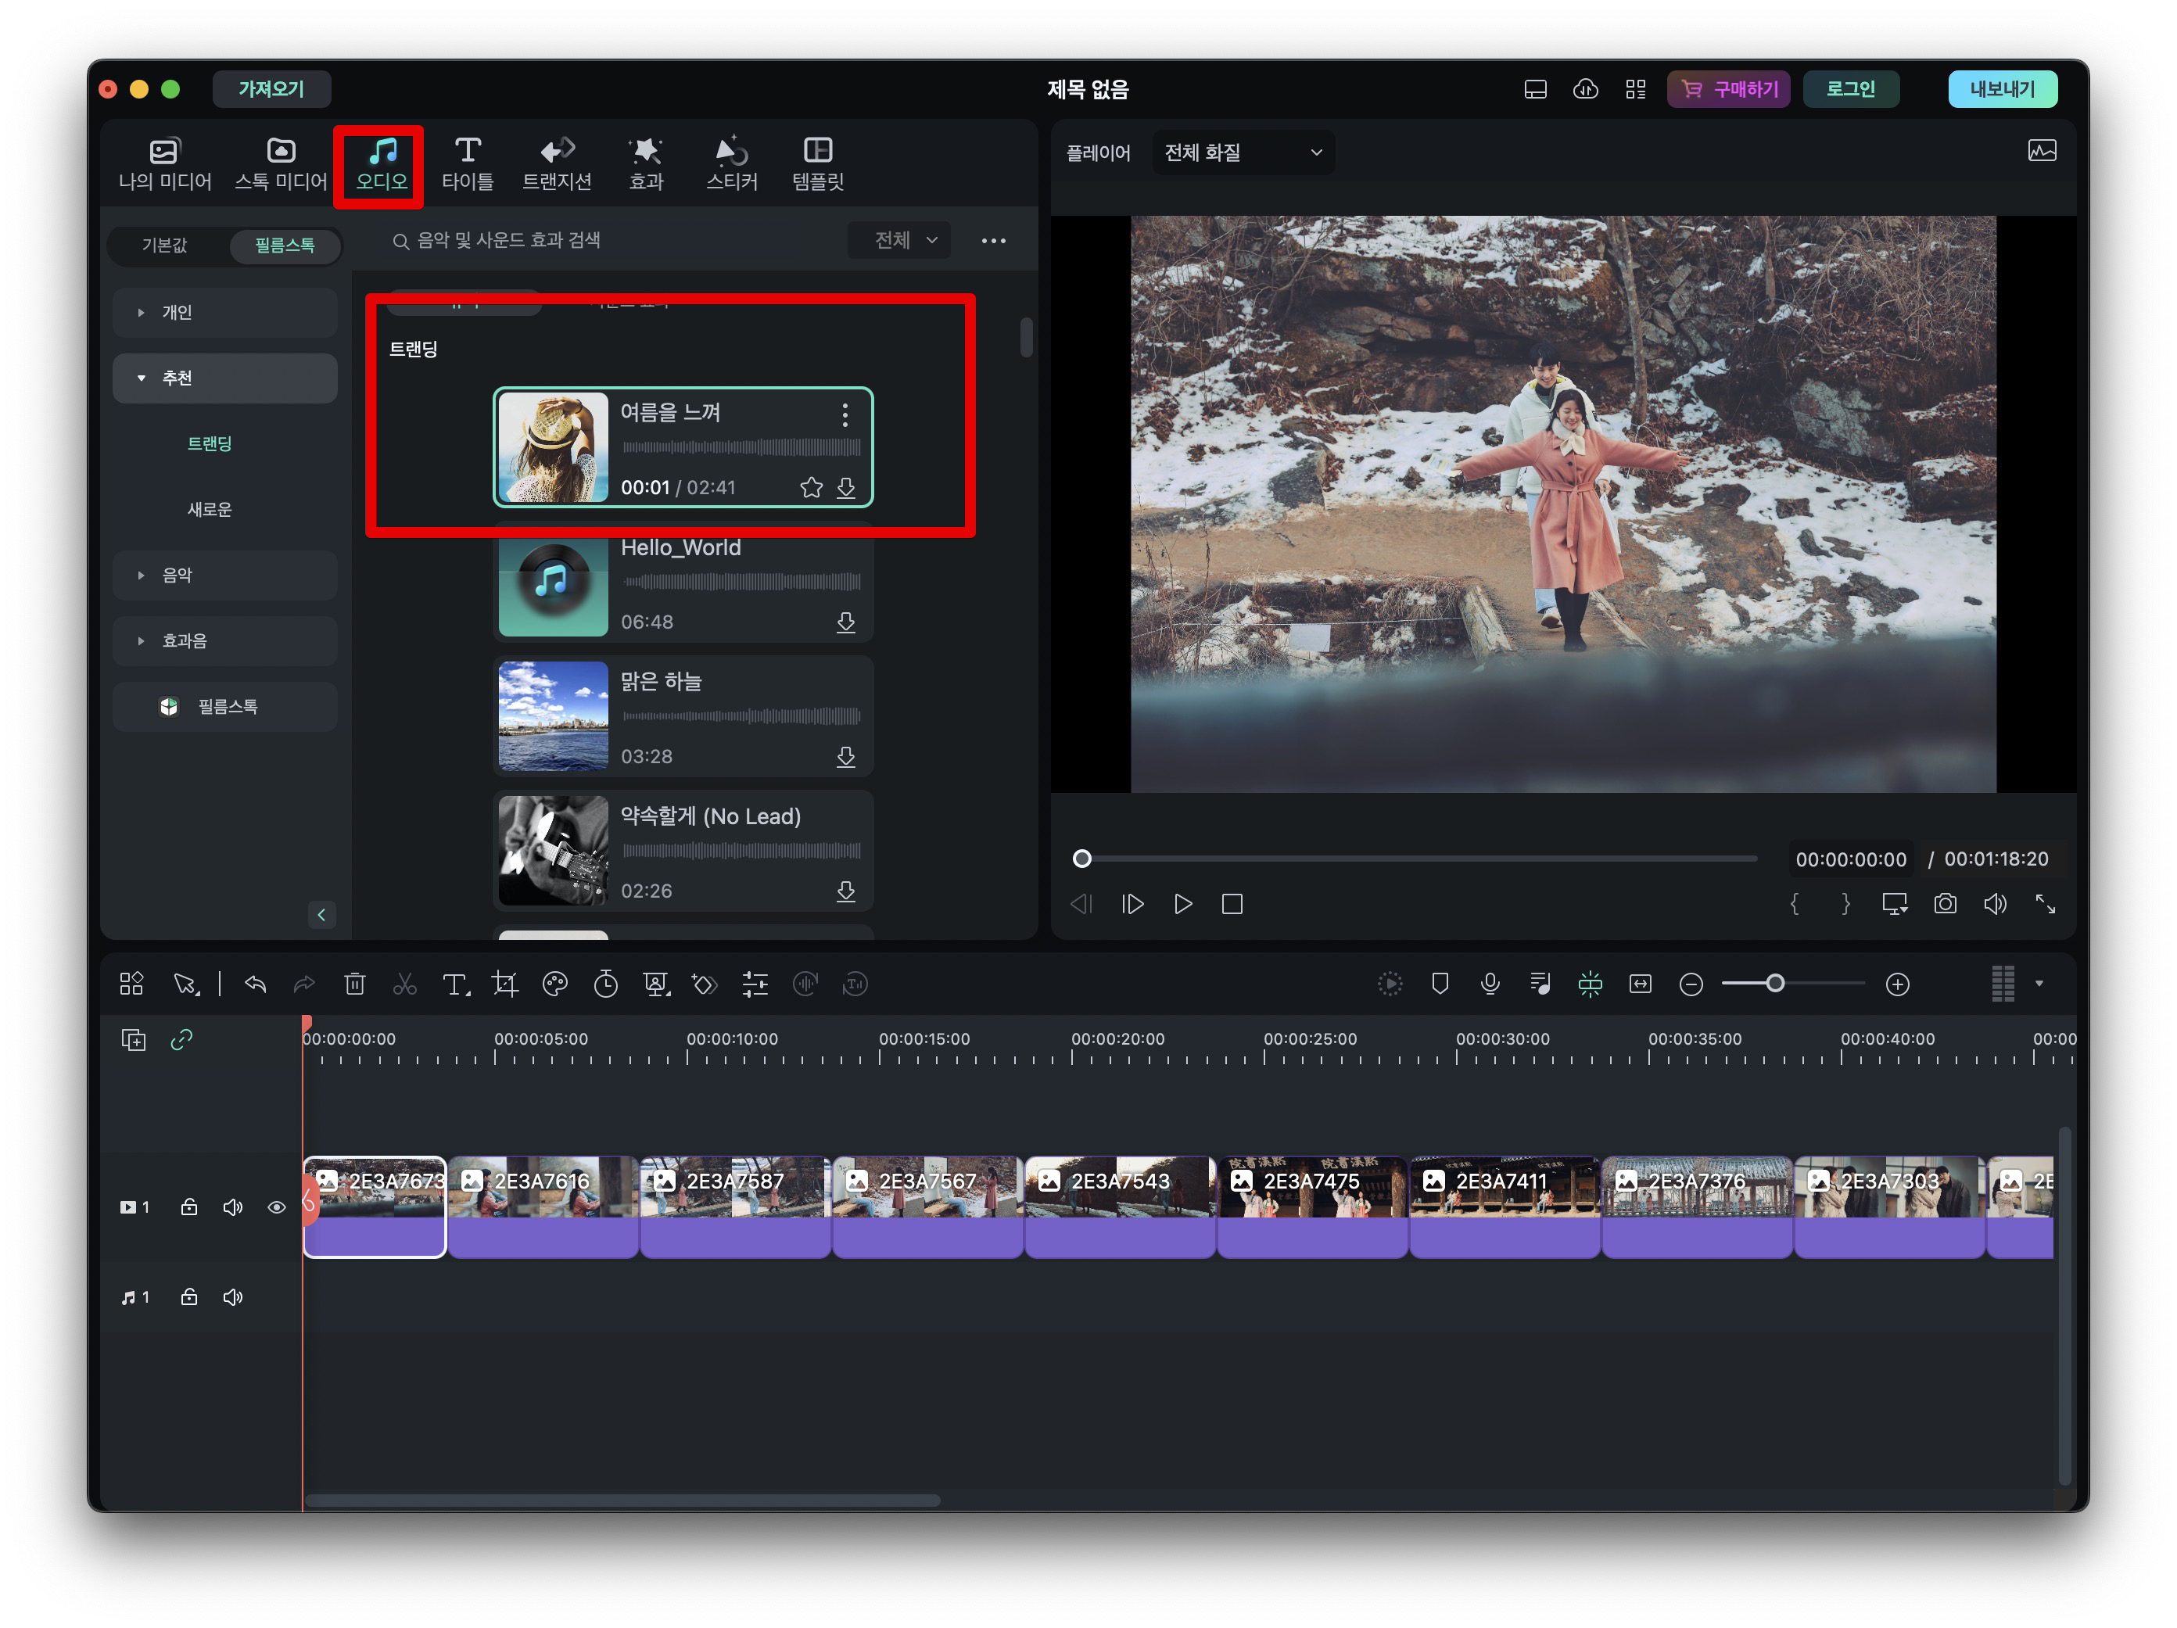Favorite the 여름을 느껴 track with star
Image resolution: width=2177 pixels, height=1628 pixels.
(811, 487)
